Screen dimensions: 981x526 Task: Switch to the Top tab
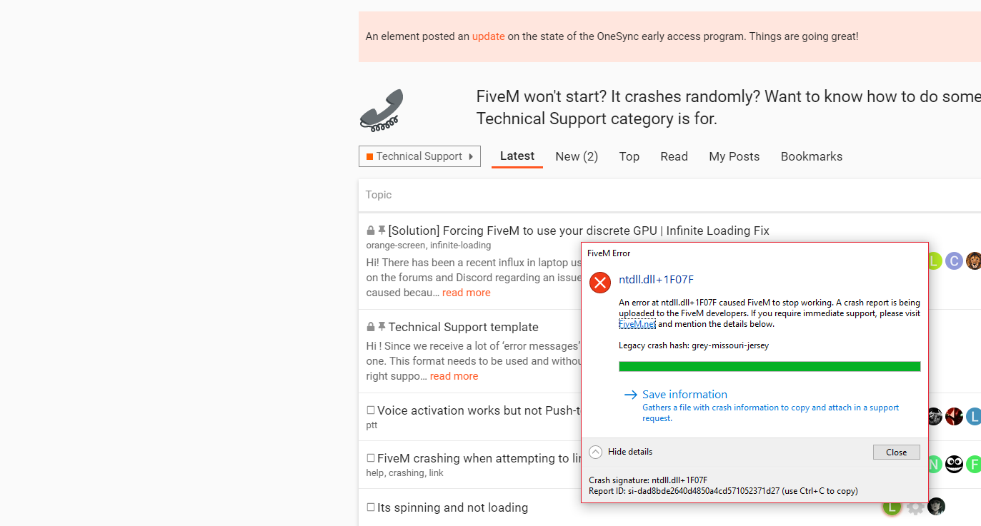(x=629, y=156)
